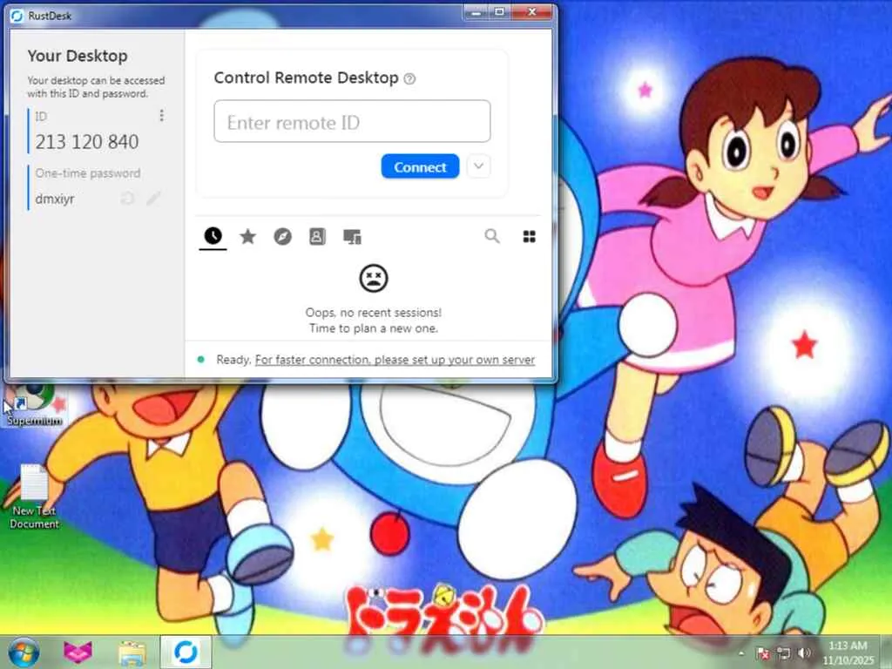Open the Address book tab

coord(317,236)
